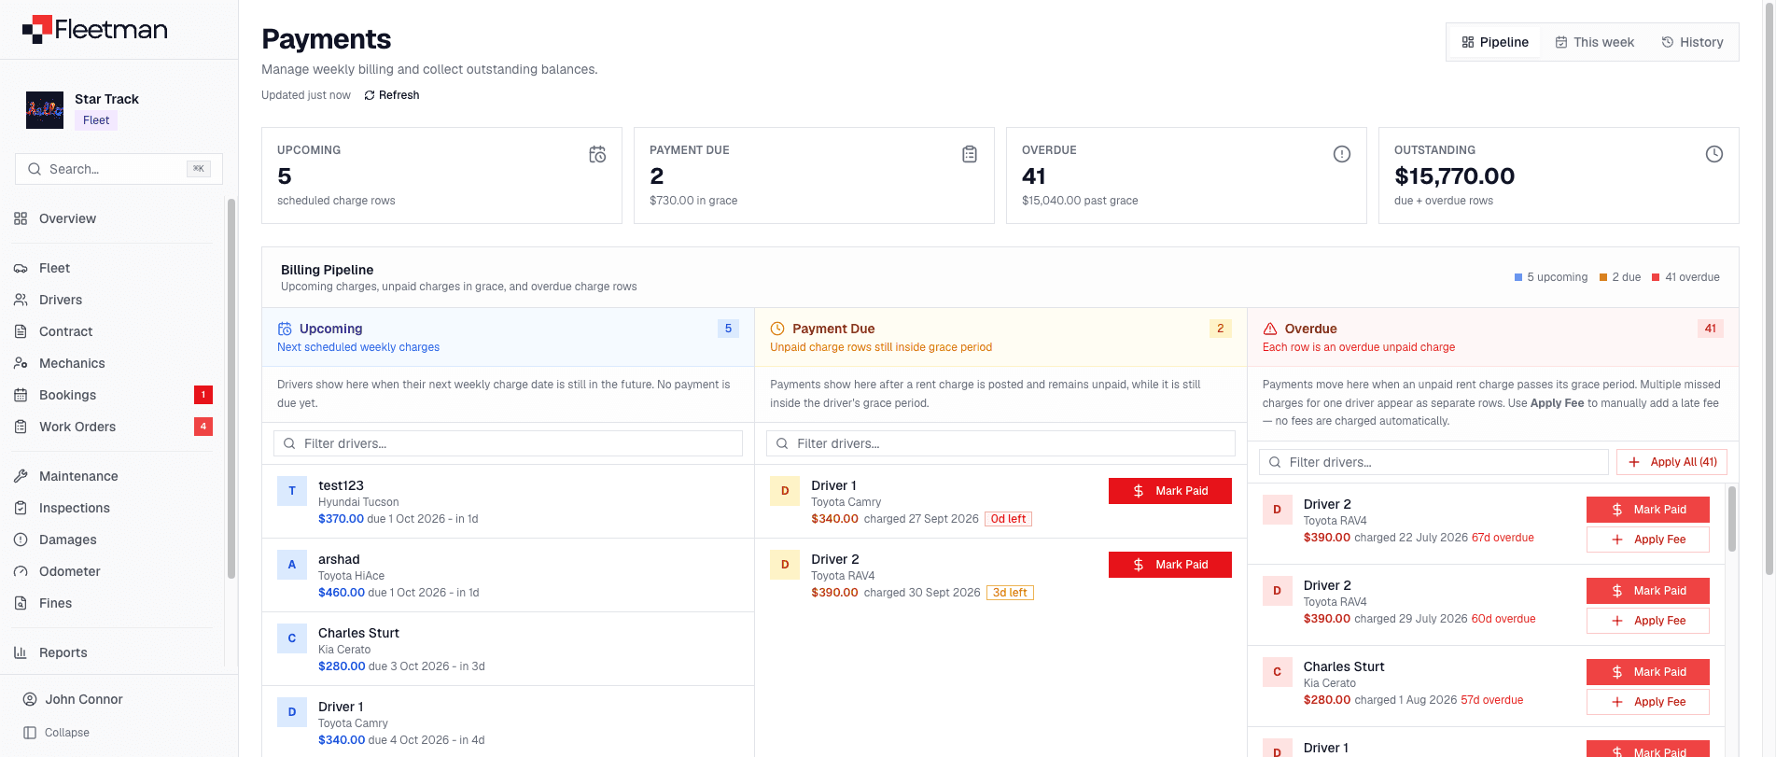Open Inspections via its checklist icon
Screen dimensions: 1776x757
[x=21, y=508]
